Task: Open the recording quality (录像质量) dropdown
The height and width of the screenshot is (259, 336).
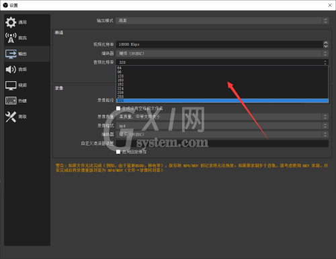Action: (222, 117)
